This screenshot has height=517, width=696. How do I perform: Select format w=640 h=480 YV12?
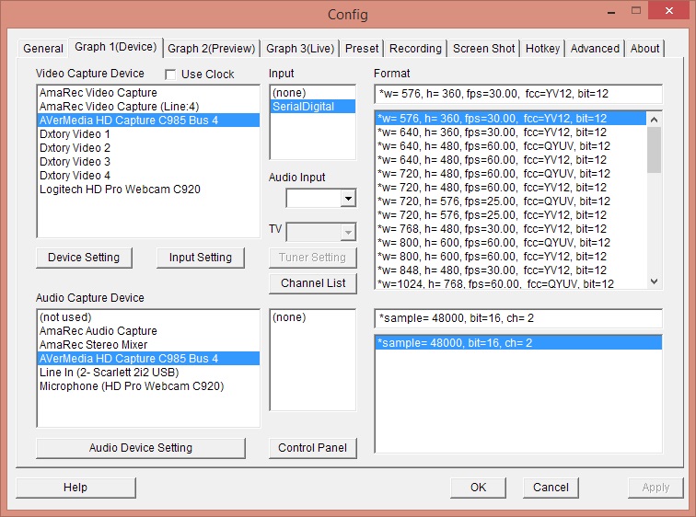pos(510,160)
